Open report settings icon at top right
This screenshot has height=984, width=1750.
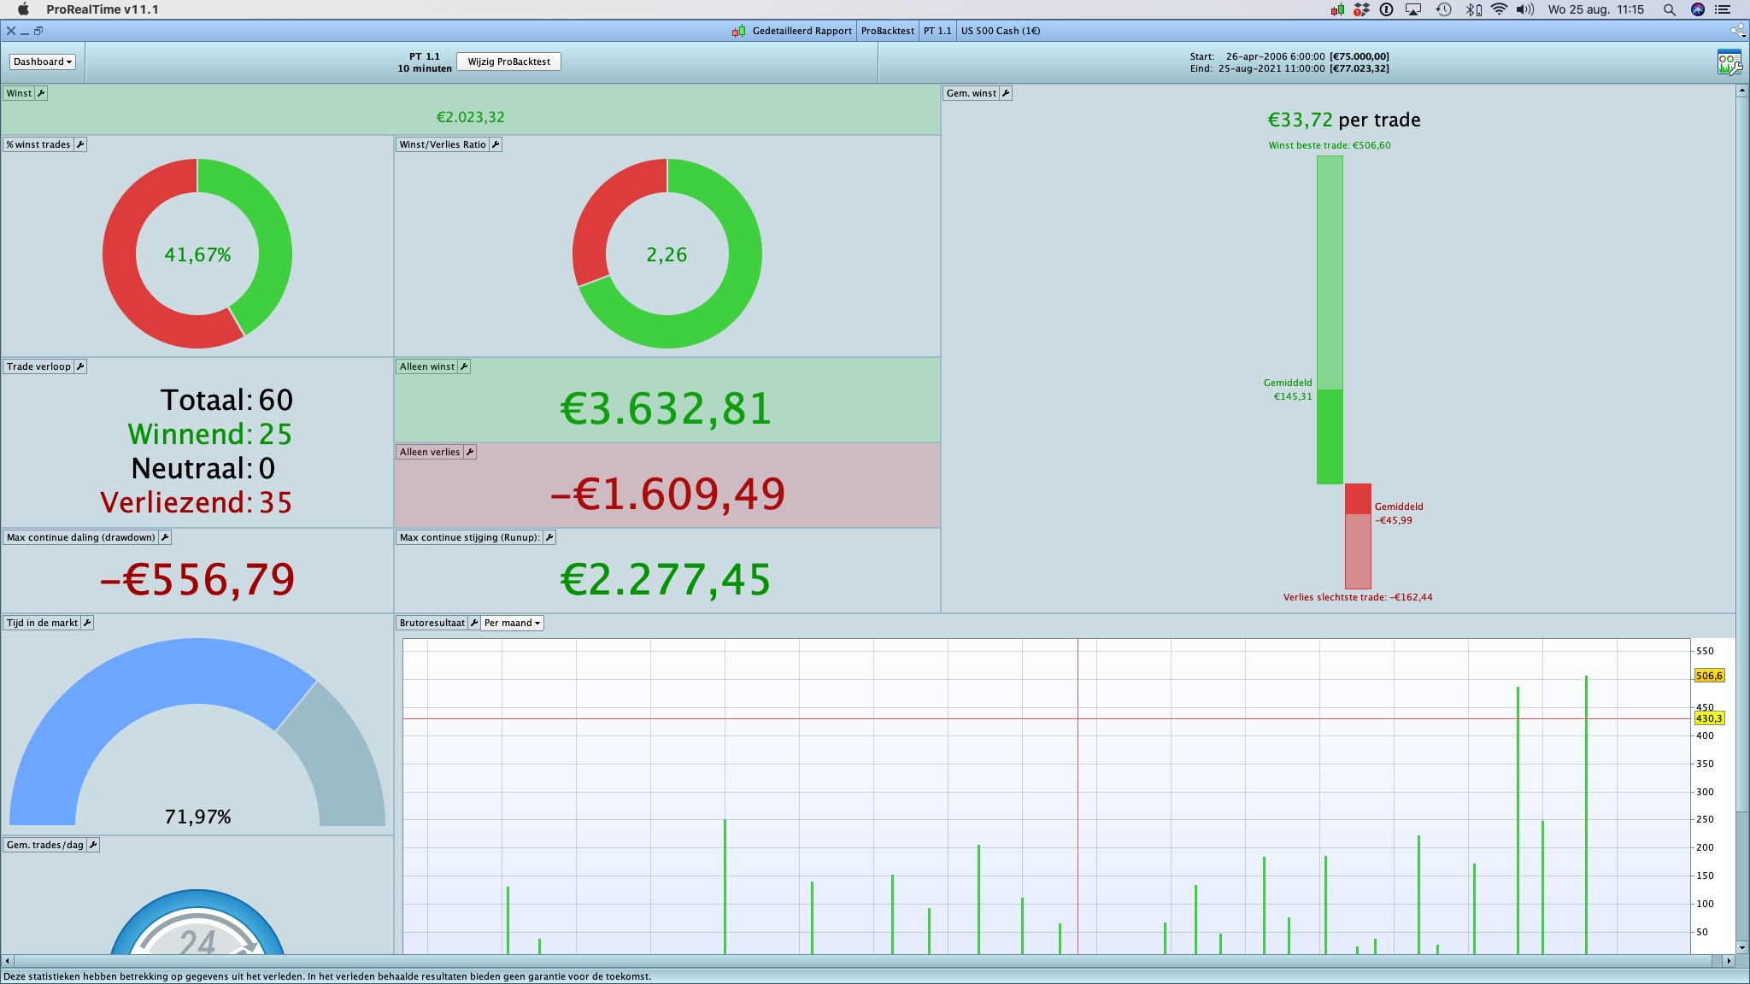1729,62
